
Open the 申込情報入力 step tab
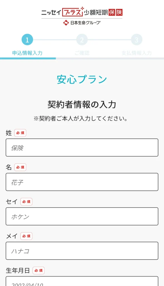coord(27,53)
